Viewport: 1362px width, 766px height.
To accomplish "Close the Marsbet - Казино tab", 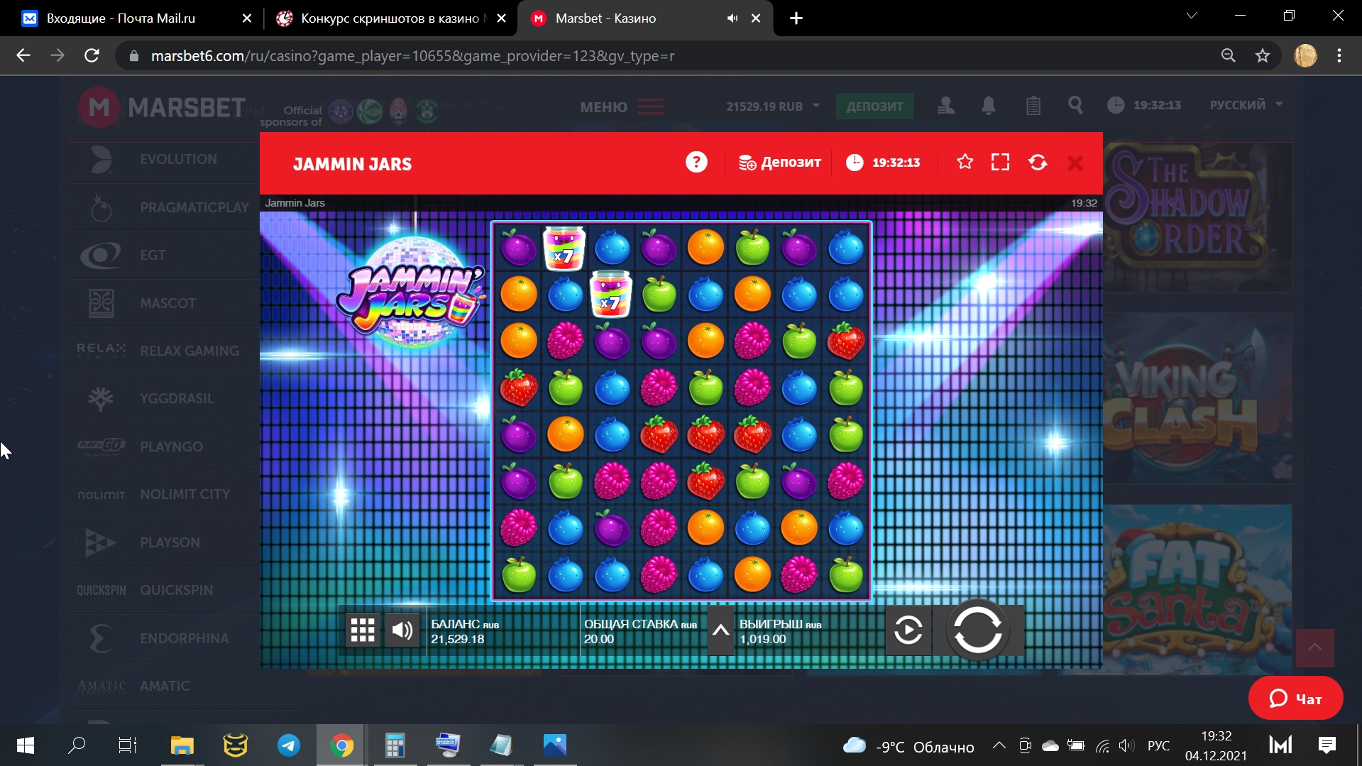I will tap(756, 18).
